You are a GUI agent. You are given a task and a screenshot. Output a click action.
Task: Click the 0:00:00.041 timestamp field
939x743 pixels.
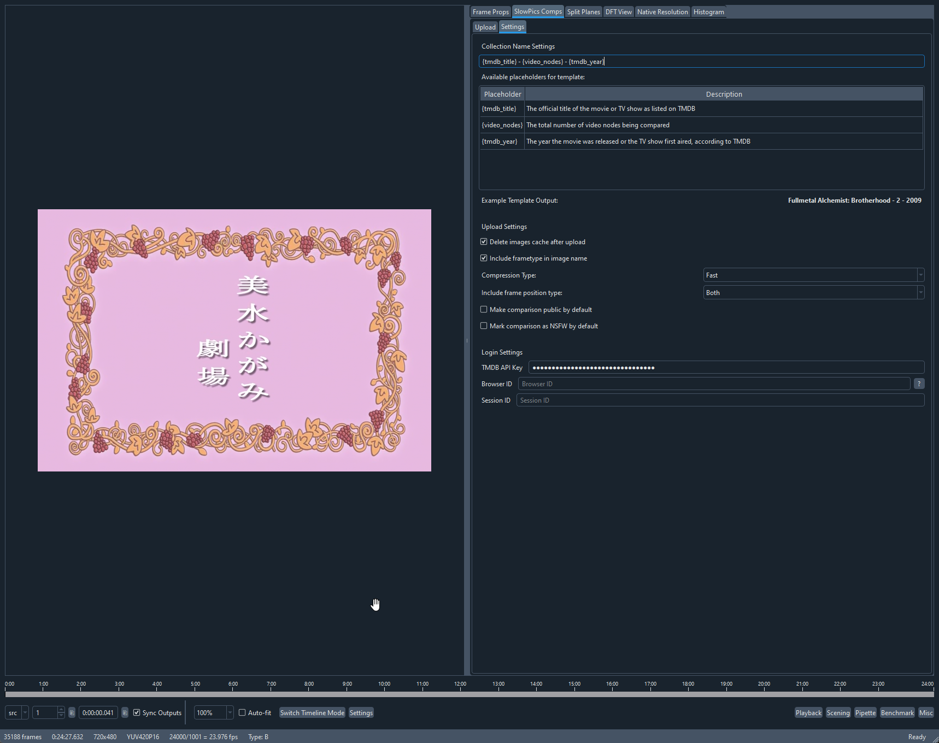98,712
